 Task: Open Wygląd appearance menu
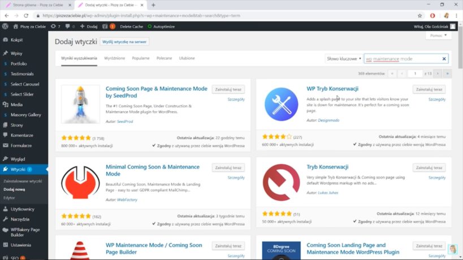click(x=18, y=159)
